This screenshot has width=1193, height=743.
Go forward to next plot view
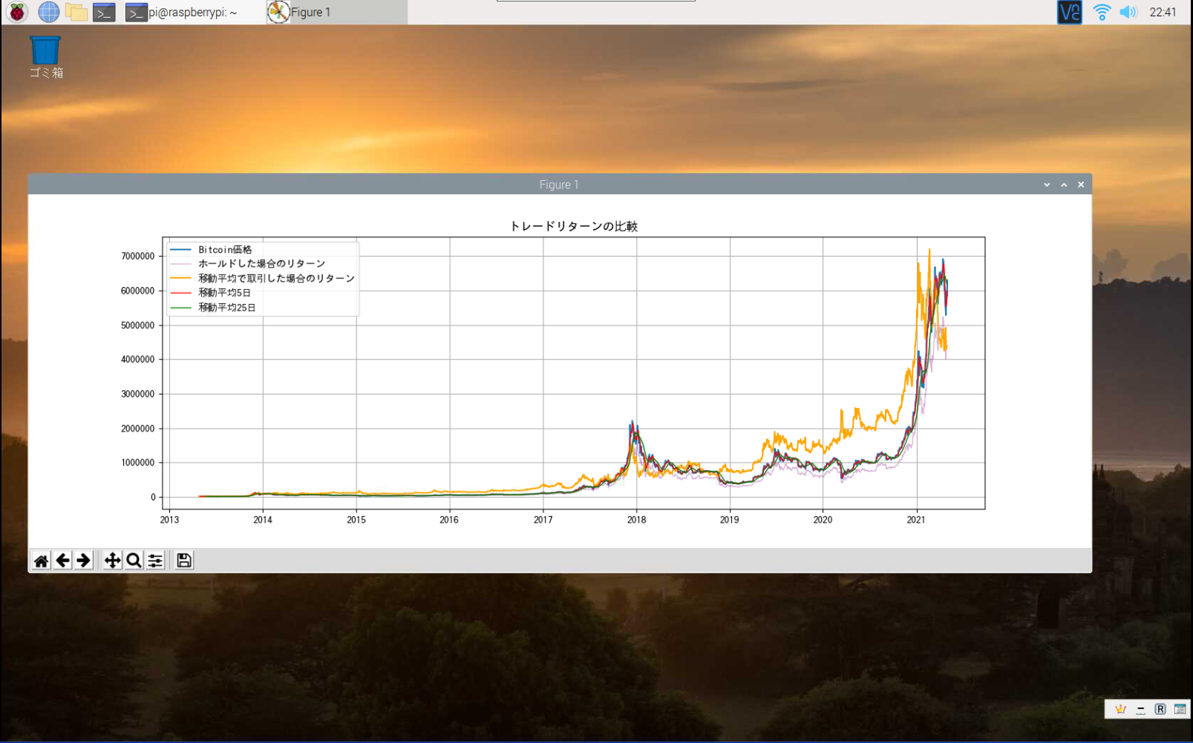84,561
